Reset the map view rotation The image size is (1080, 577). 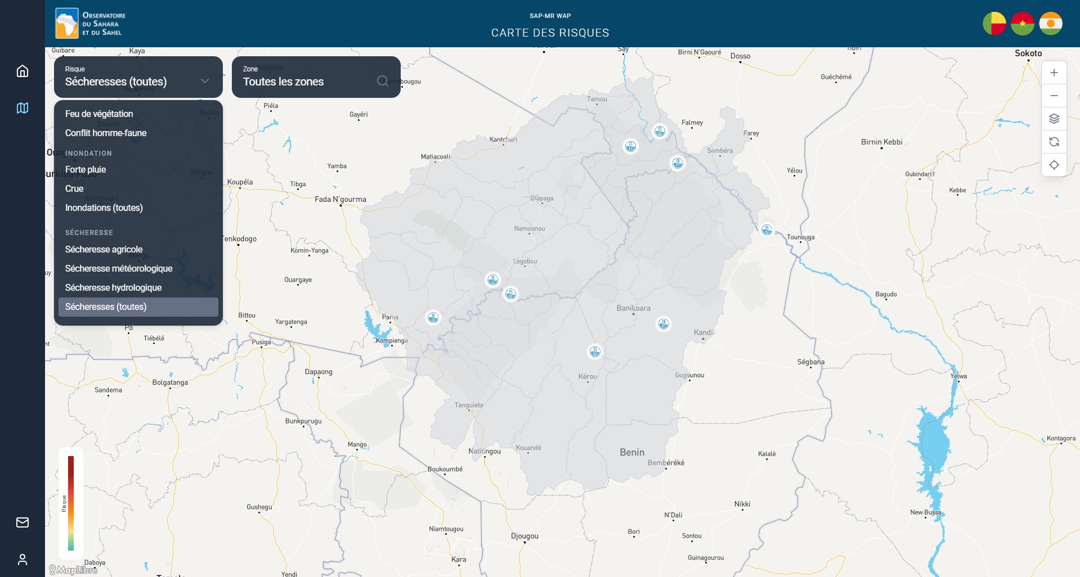tap(1054, 142)
